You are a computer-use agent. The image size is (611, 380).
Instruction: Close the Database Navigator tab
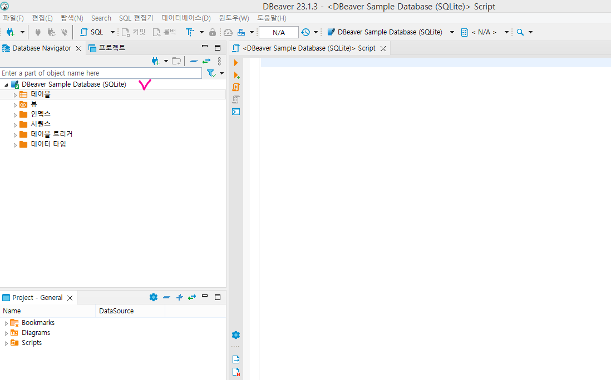point(78,49)
